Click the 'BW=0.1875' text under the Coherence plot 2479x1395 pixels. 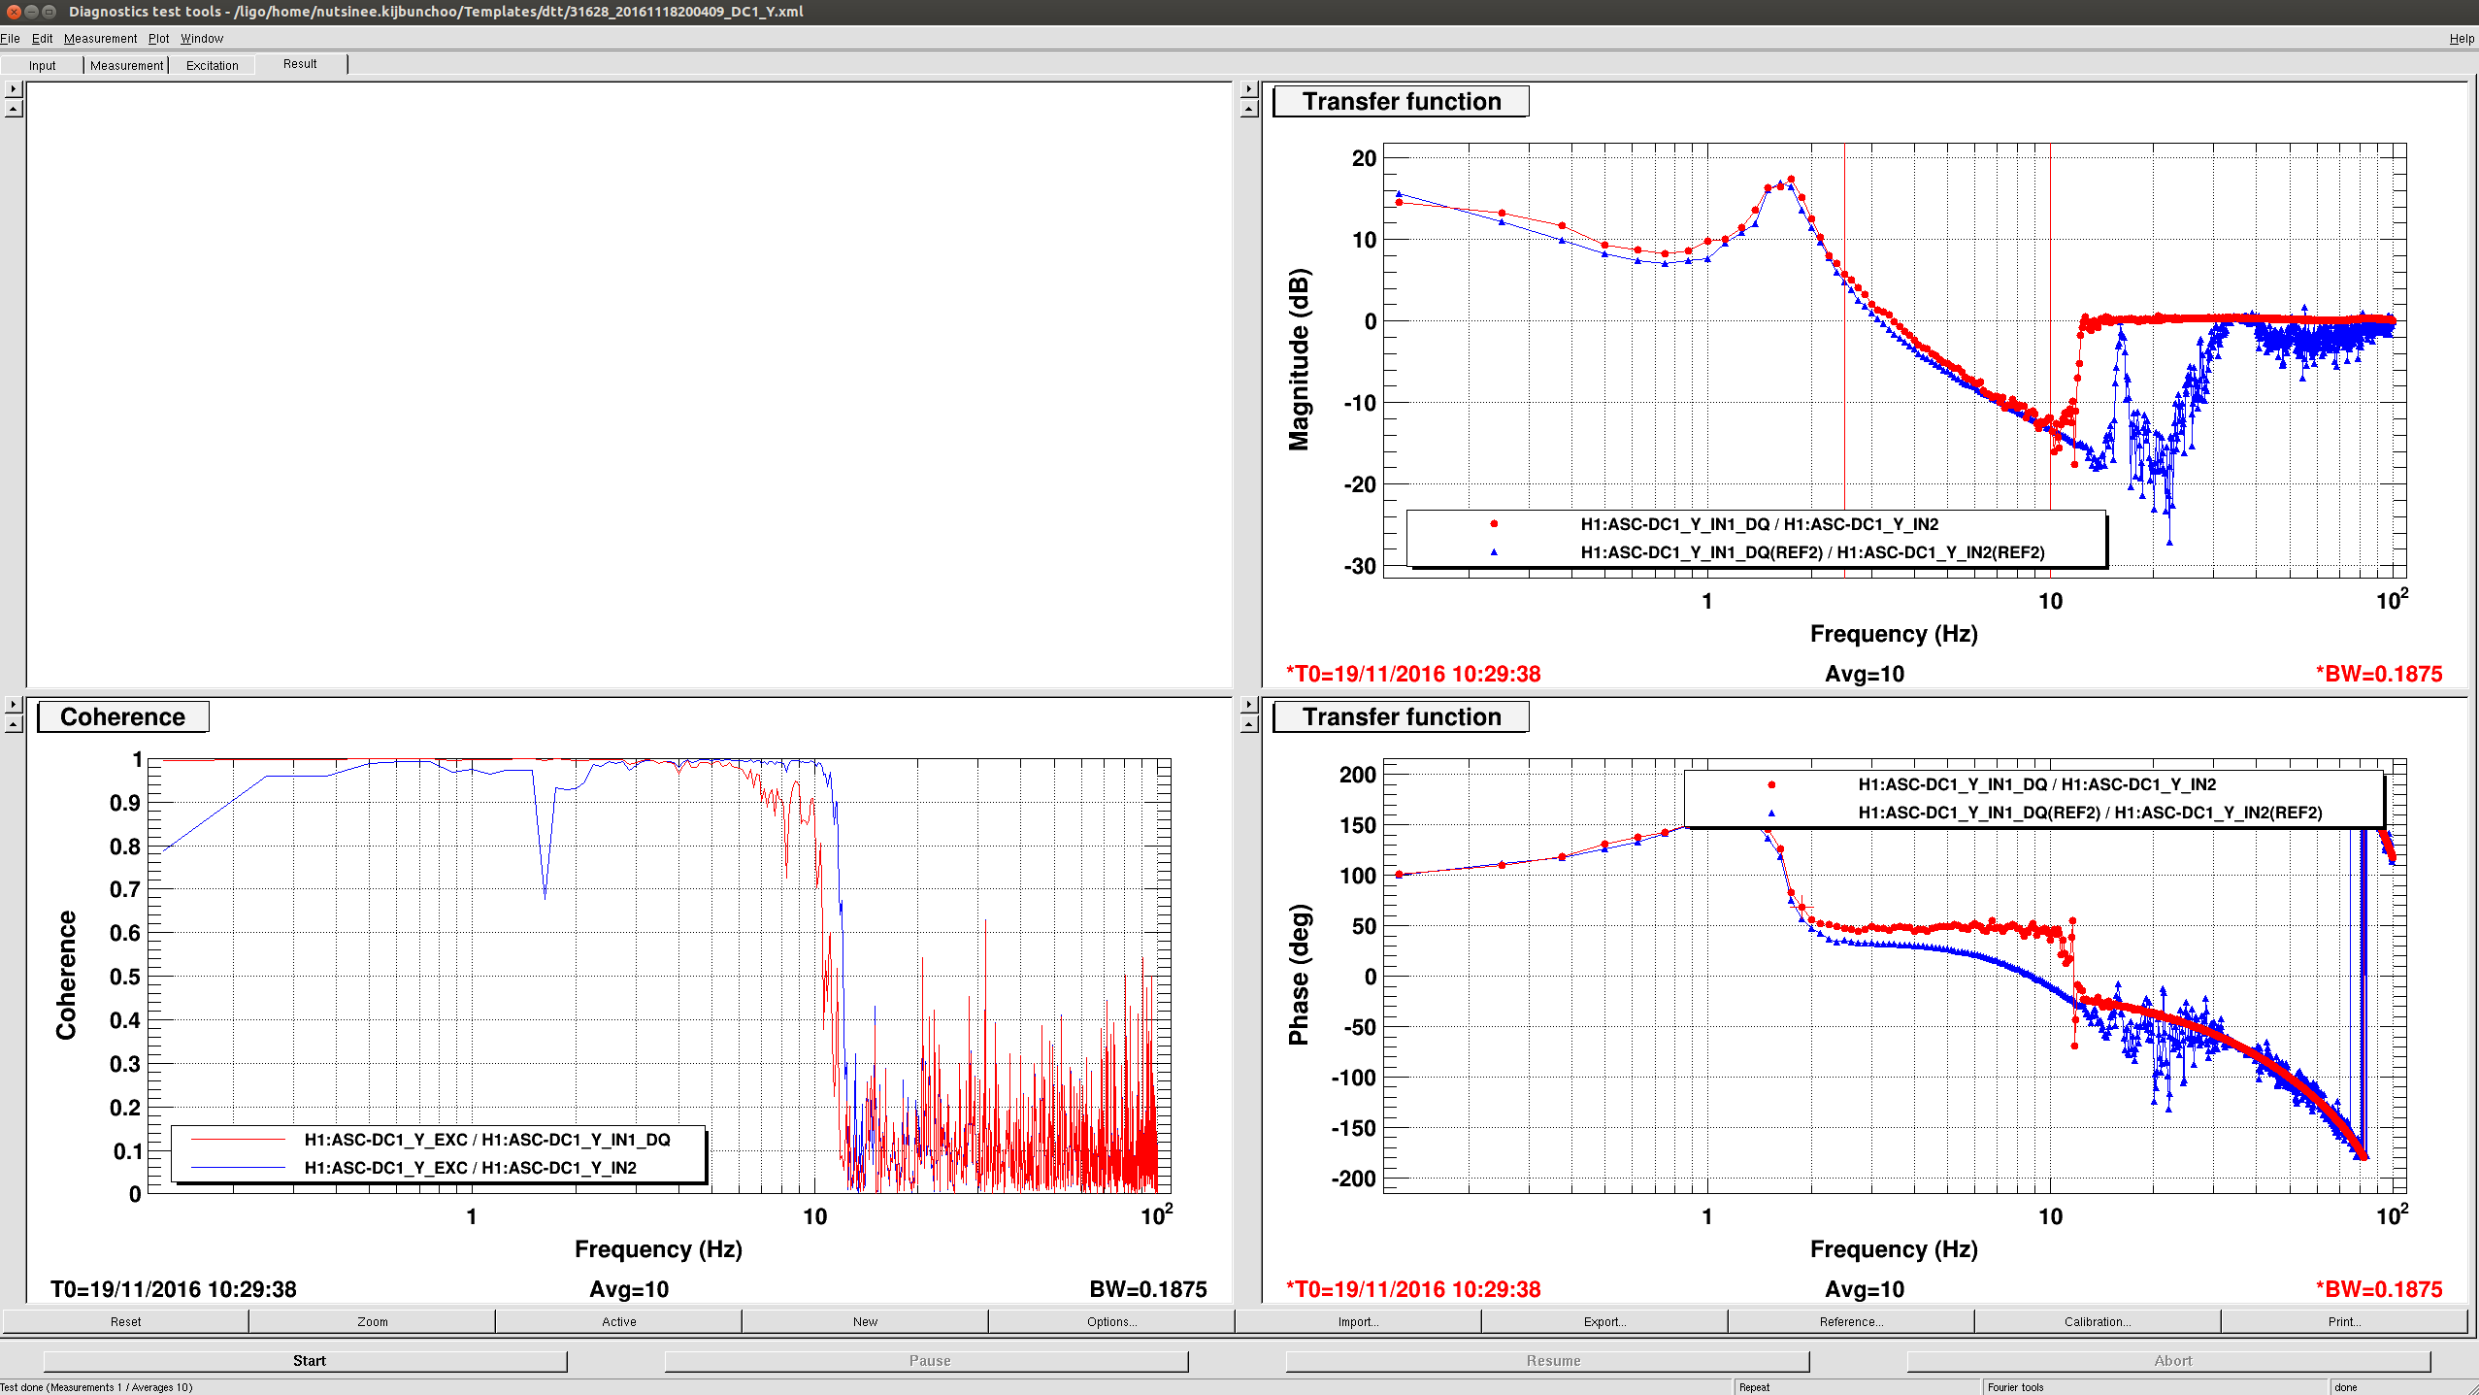pos(1148,1289)
